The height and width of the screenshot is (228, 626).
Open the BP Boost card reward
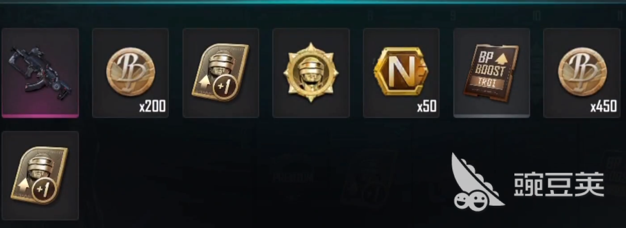pyautogui.click(x=491, y=73)
